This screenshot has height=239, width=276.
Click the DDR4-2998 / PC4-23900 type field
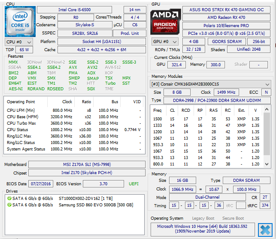coord(217,100)
